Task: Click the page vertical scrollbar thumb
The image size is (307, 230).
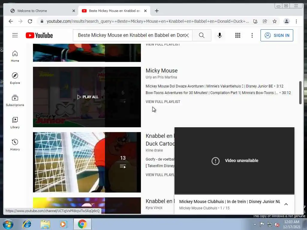Action: pyautogui.click(x=300, y=93)
